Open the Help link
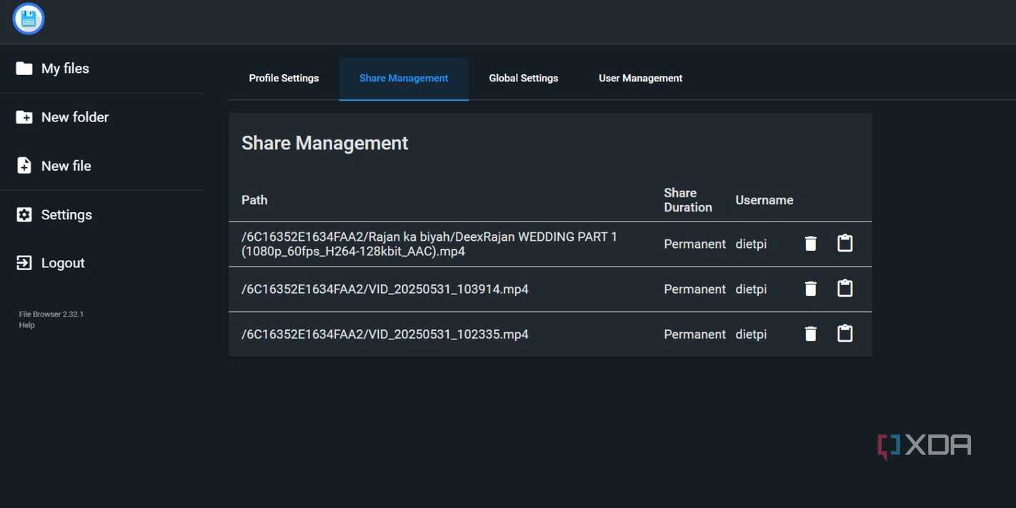This screenshot has height=508, width=1016. pos(26,325)
